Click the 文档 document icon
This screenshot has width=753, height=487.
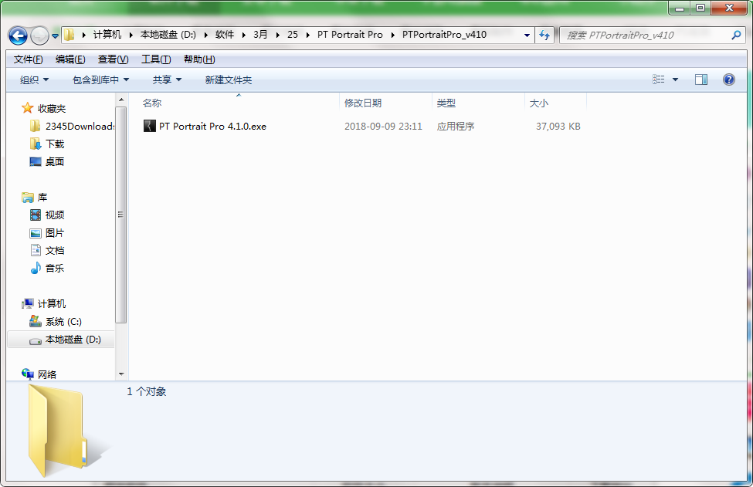tap(36, 250)
